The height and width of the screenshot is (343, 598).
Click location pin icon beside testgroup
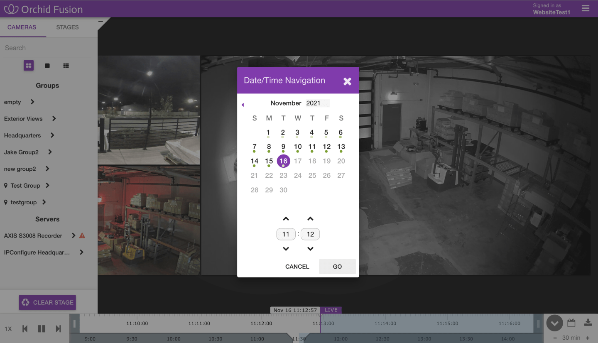tap(6, 202)
